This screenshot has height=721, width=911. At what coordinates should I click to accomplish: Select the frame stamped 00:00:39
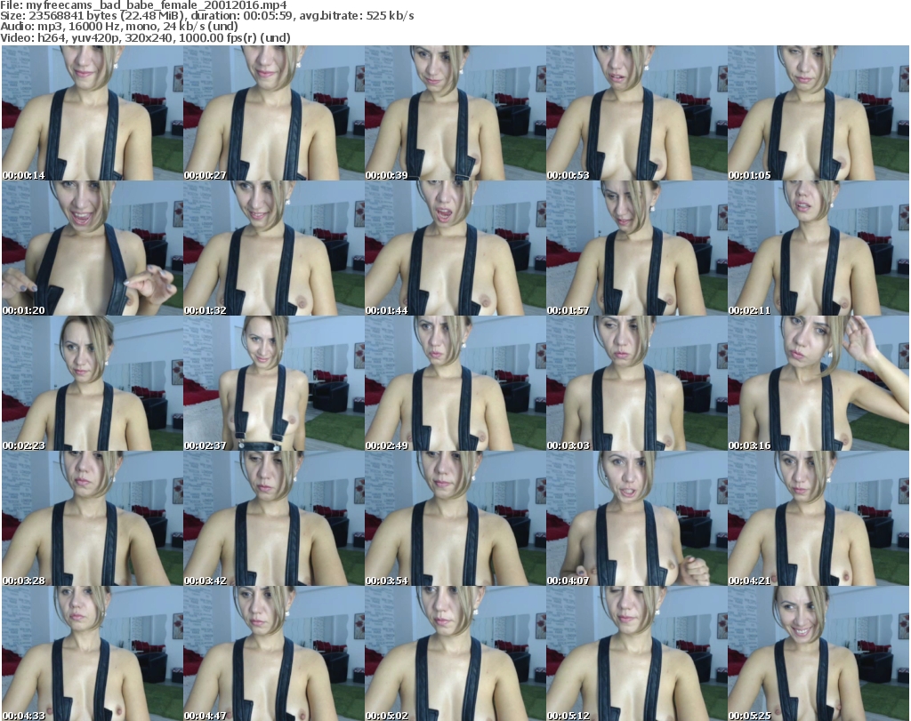point(455,113)
